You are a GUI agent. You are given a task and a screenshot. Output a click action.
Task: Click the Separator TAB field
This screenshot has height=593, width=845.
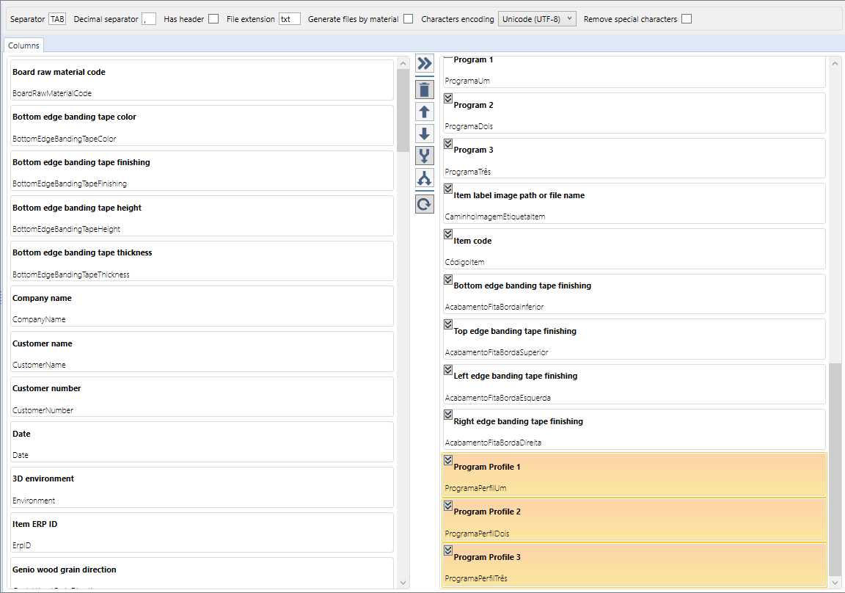(57, 19)
